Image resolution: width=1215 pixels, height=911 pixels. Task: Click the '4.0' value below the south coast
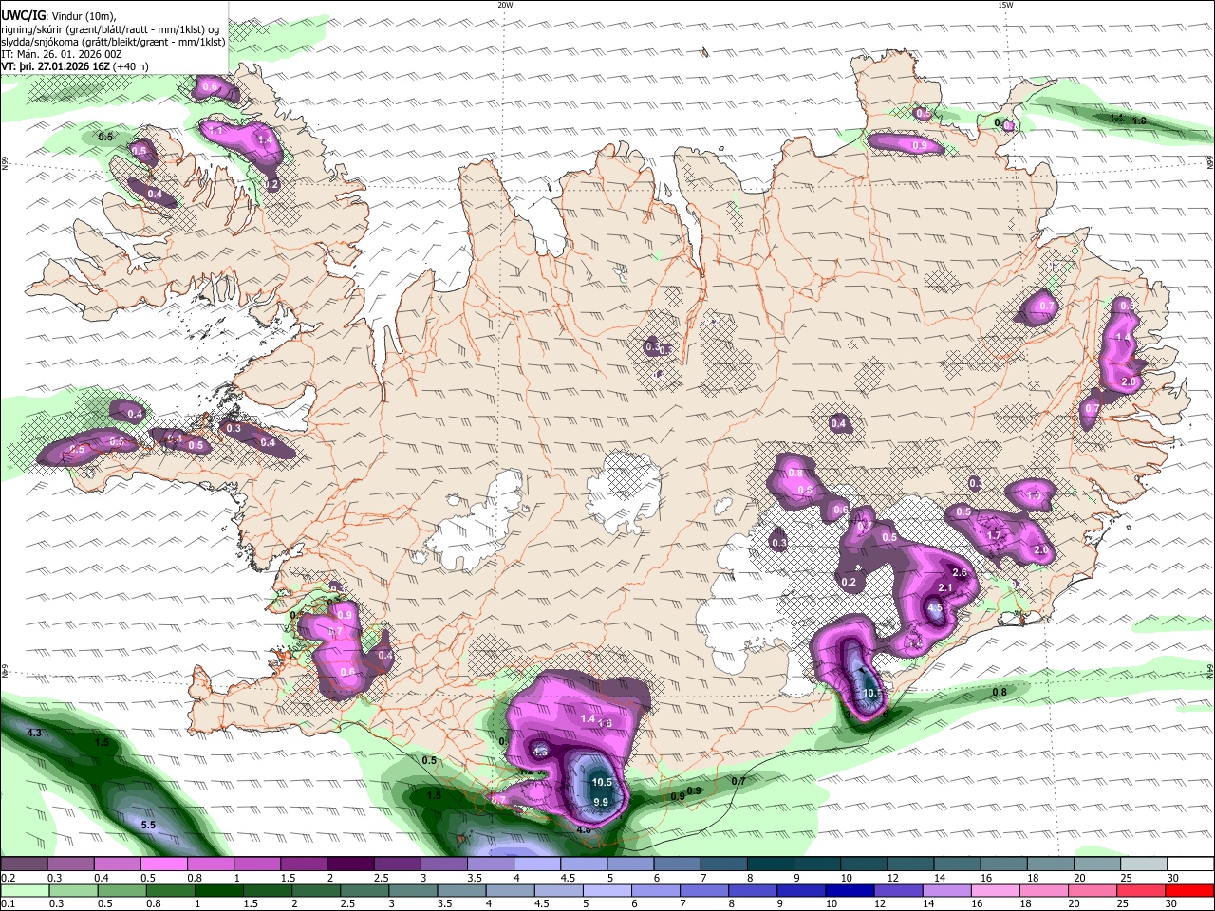click(584, 829)
